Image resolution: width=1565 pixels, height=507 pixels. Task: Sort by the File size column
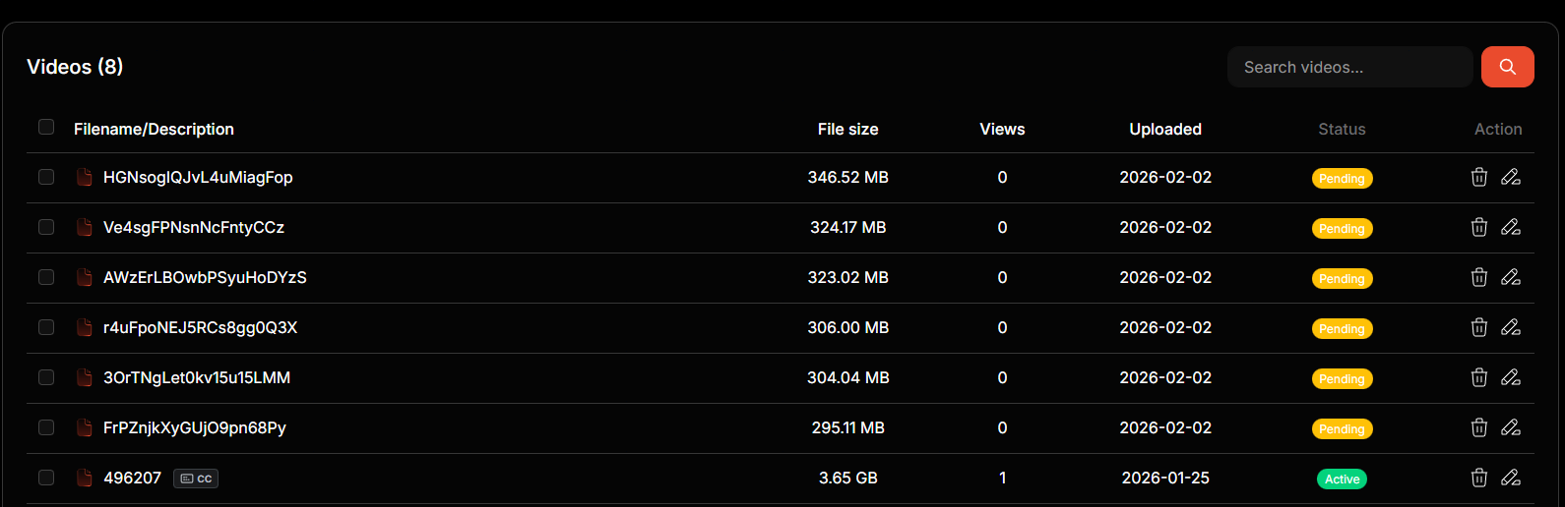[x=847, y=129]
